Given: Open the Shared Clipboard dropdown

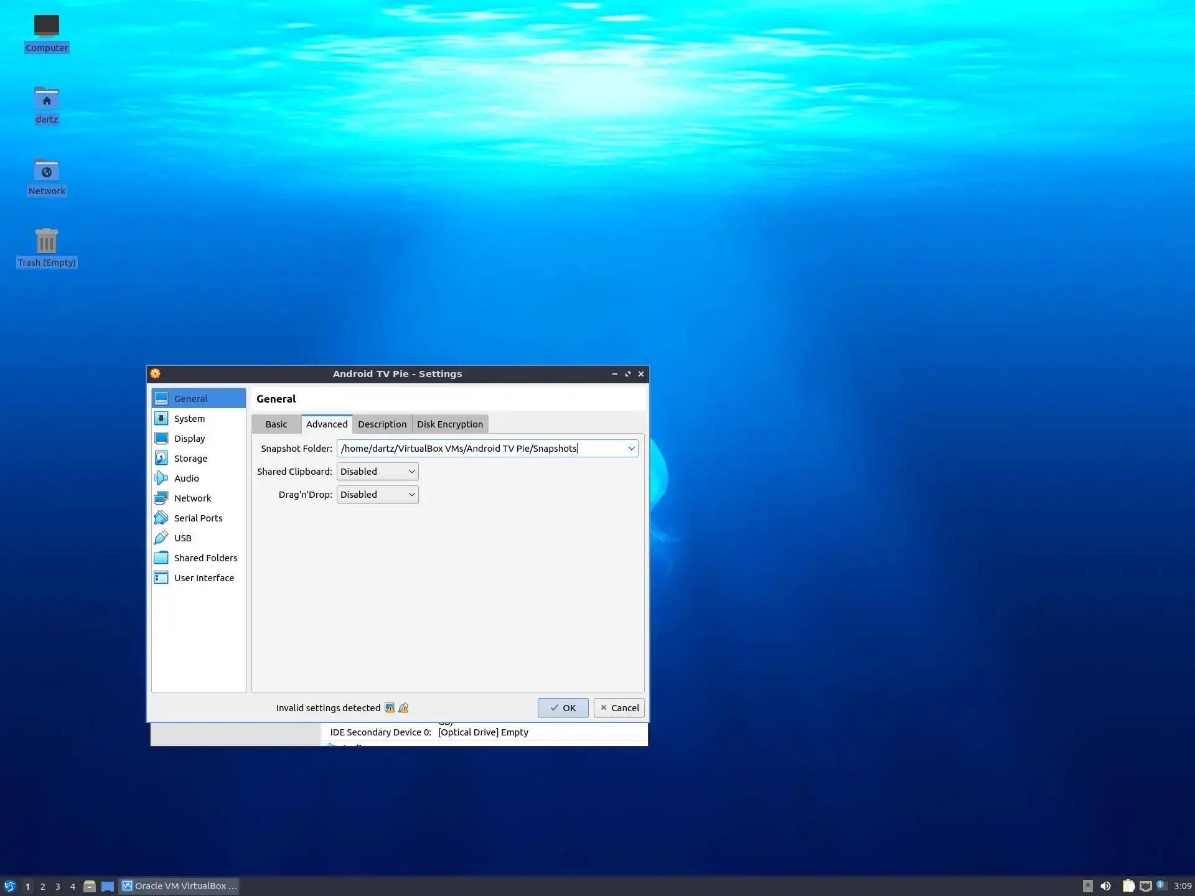Looking at the screenshot, I should pyautogui.click(x=377, y=472).
